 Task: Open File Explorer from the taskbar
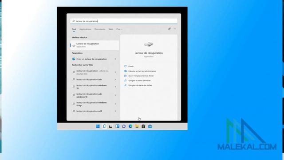137,126
